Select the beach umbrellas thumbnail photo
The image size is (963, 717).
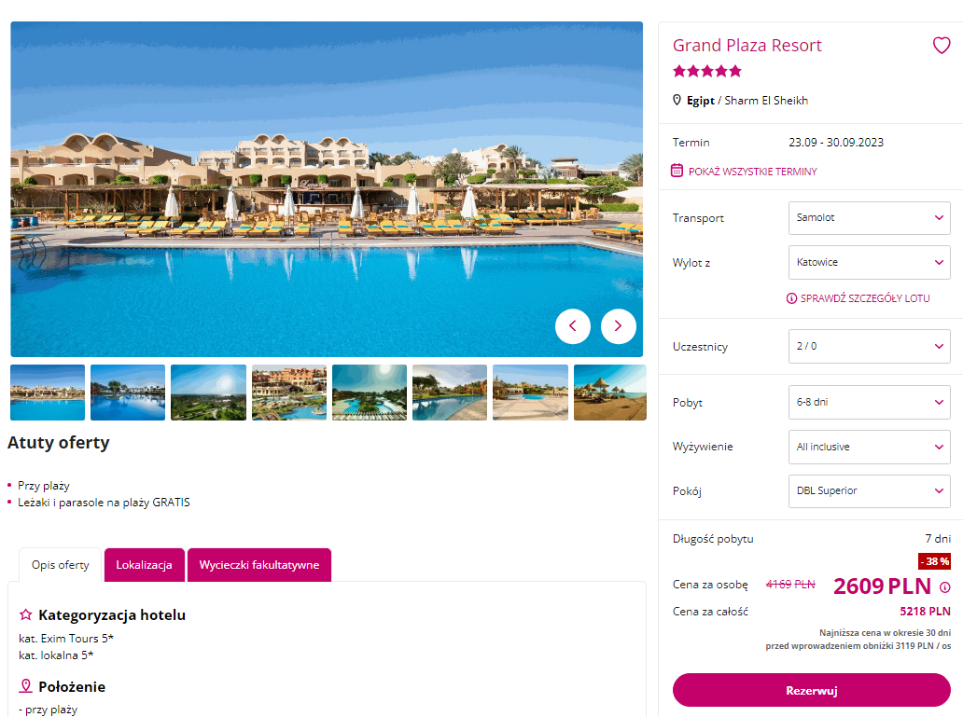[x=610, y=393]
